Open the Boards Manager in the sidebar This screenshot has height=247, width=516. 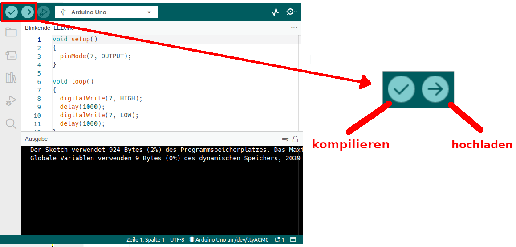tap(11, 55)
